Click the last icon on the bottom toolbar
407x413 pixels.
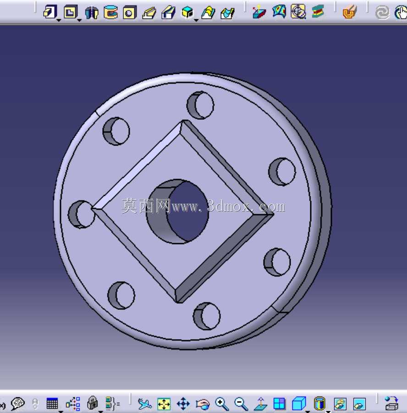(x=391, y=403)
